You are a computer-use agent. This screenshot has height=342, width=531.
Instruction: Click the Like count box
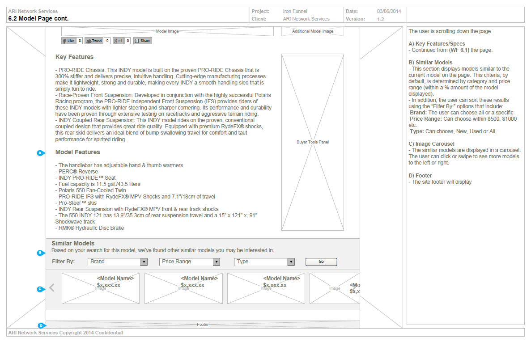[80, 41]
